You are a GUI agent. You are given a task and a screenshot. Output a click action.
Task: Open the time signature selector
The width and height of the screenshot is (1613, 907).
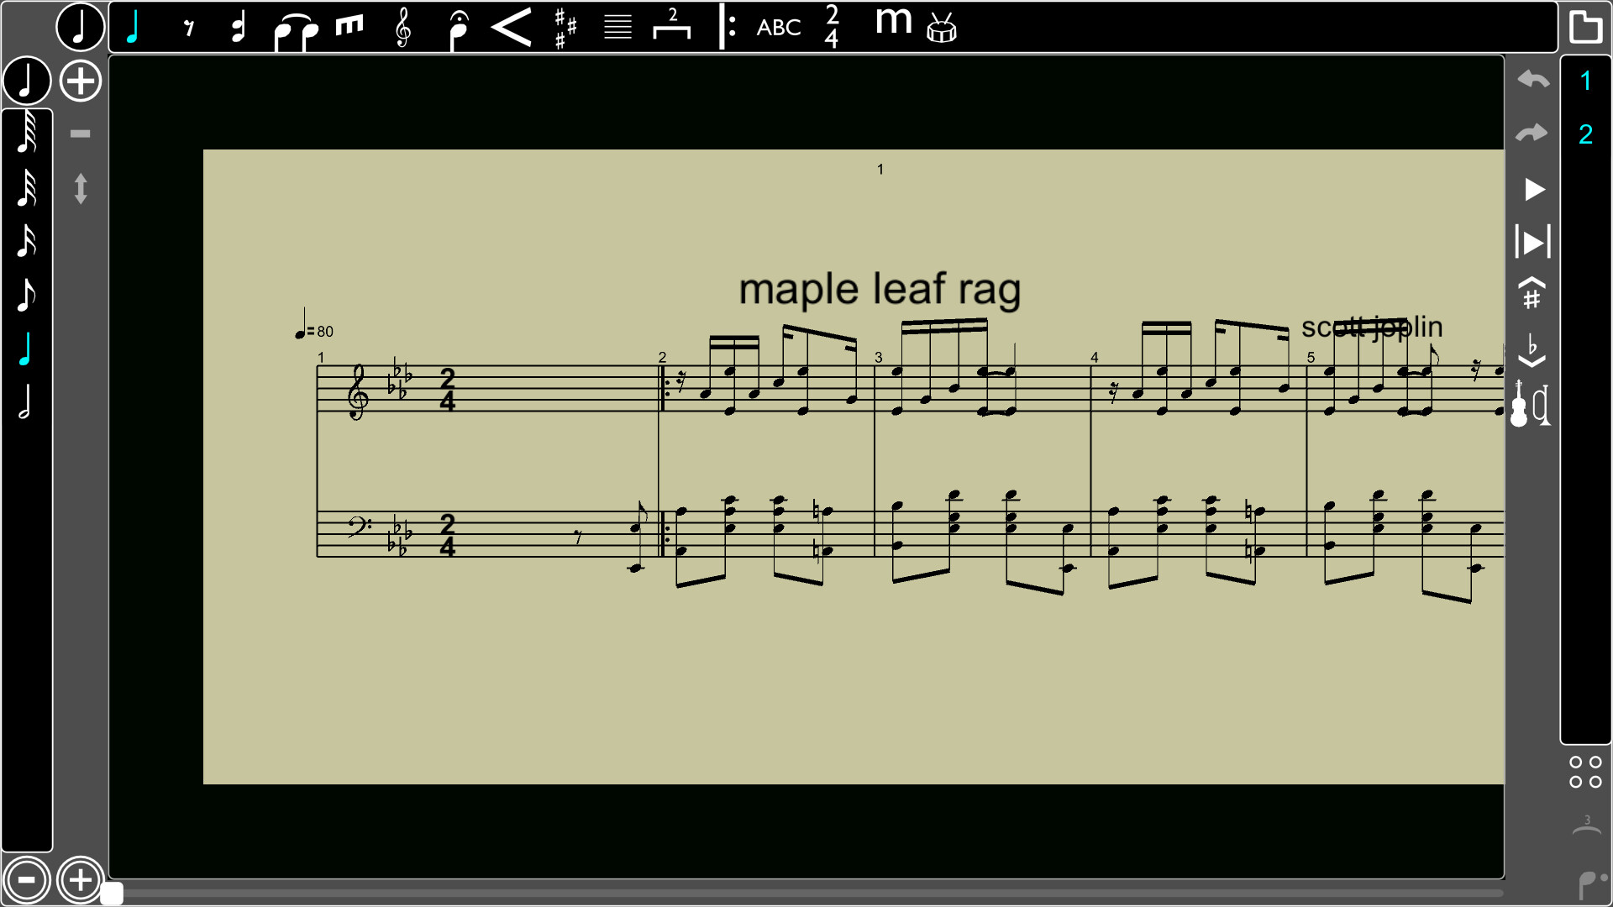coord(830,27)
